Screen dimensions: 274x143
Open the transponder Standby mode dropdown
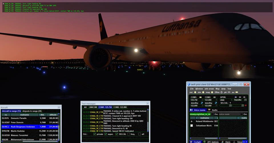point(245,100)
